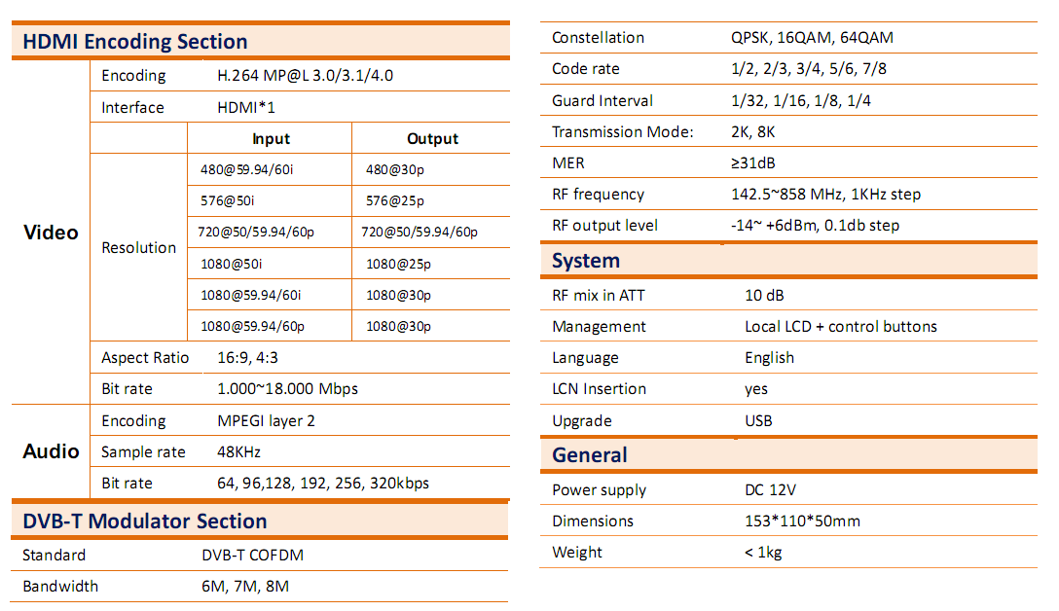The height and width of the screenshot is (611, 1059).
Task: Click the 1080@25p output resolution cell
Action: click(398, 264)
